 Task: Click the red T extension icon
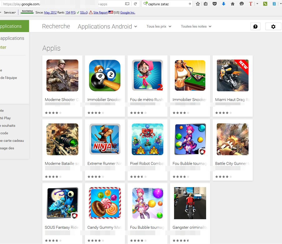click(x=250, y=4)
